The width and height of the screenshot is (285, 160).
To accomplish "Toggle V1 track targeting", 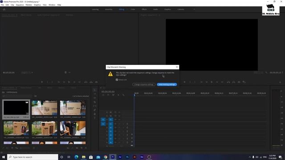I will point(111,120).
